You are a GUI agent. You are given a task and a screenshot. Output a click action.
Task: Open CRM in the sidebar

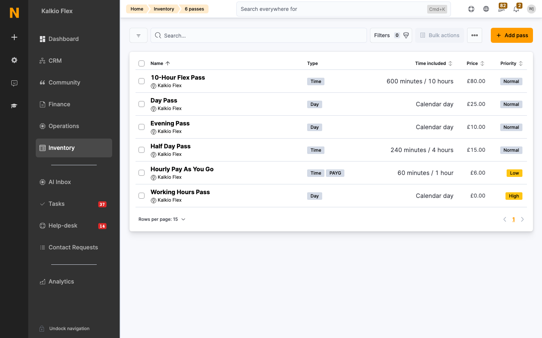pos(74,61)
